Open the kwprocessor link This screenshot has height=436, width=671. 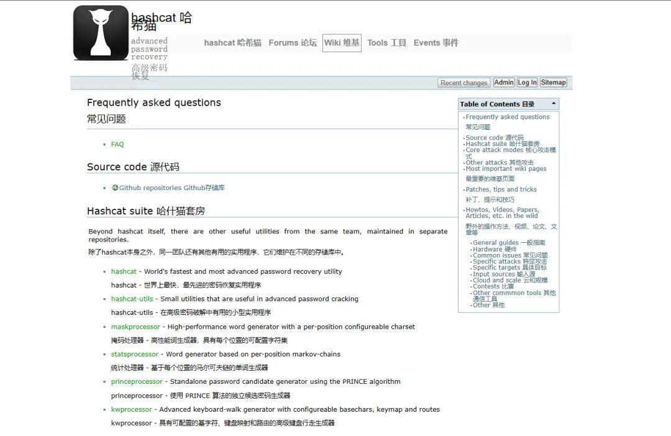click(131, 409)
